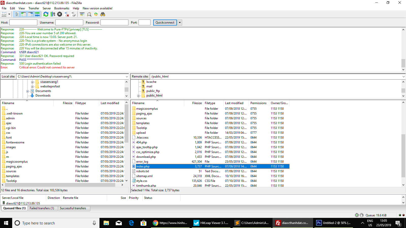
Task: Toggle directory comparison
Action: pos(89,14)
